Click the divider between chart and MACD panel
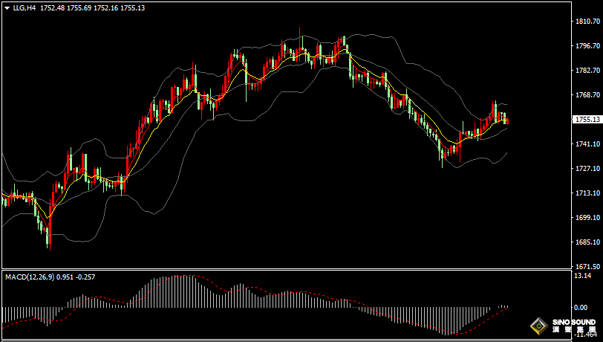The height and width of the screenshot is (342, 603). (x=286, y=268)
